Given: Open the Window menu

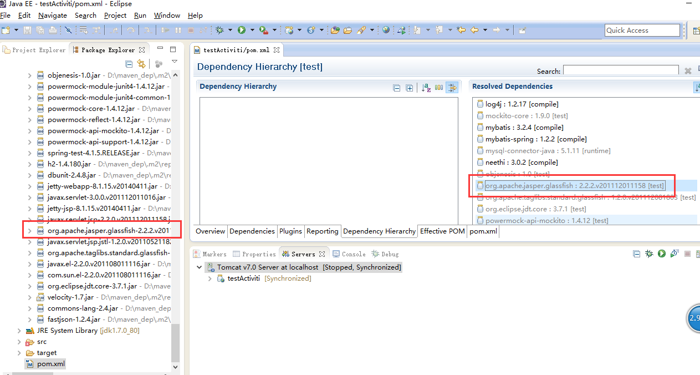Looking at the screenshot, I should coord(167,16).
